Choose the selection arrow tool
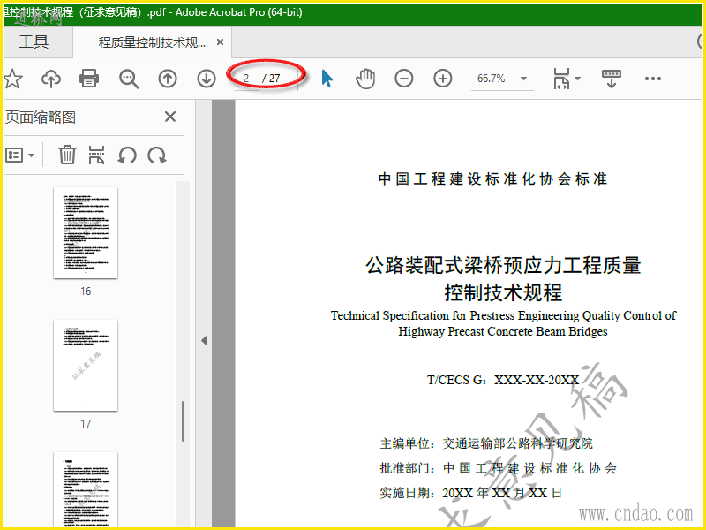706x530 pixels. (x=327, y=79)
